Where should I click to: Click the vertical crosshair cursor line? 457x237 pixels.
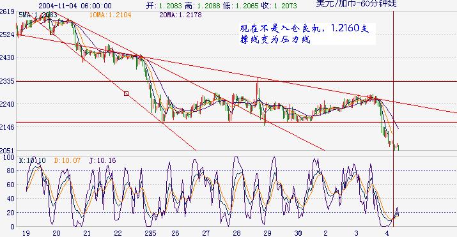(x=394, y=119)
